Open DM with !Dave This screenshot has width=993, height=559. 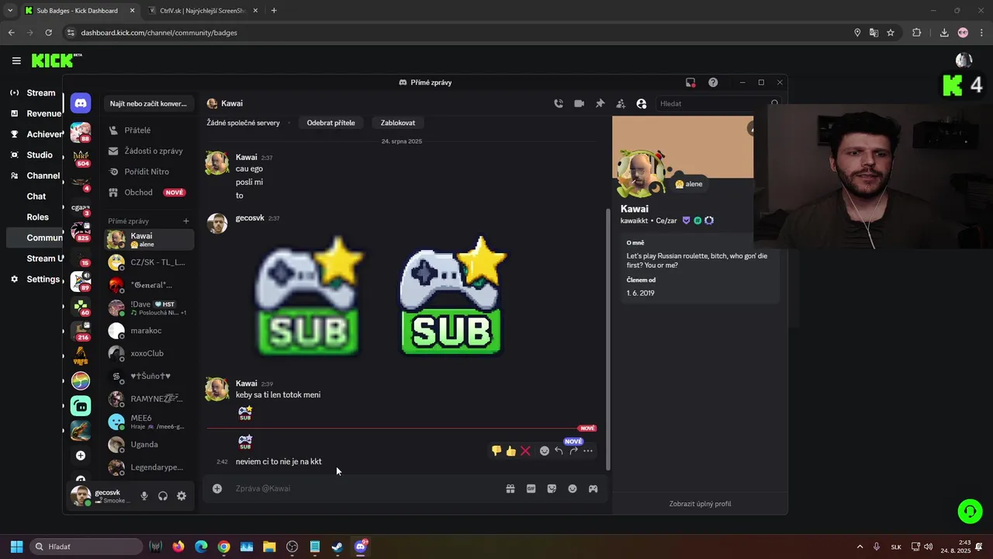149,308
